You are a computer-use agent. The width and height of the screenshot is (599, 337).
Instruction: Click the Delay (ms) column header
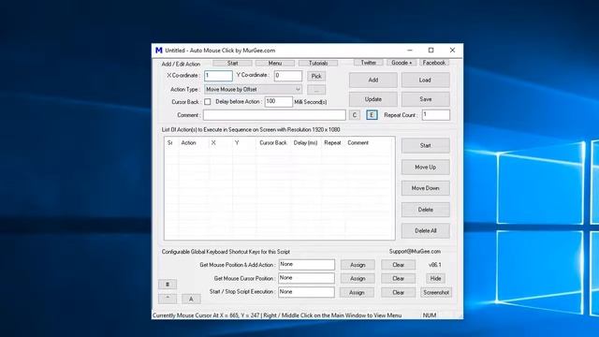[306, 143]
